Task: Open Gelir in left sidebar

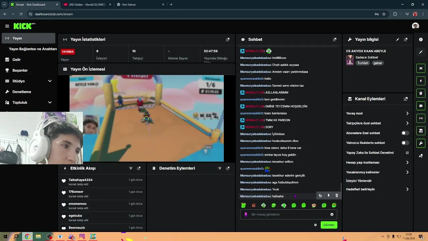Action: click(x=29, y=60)
